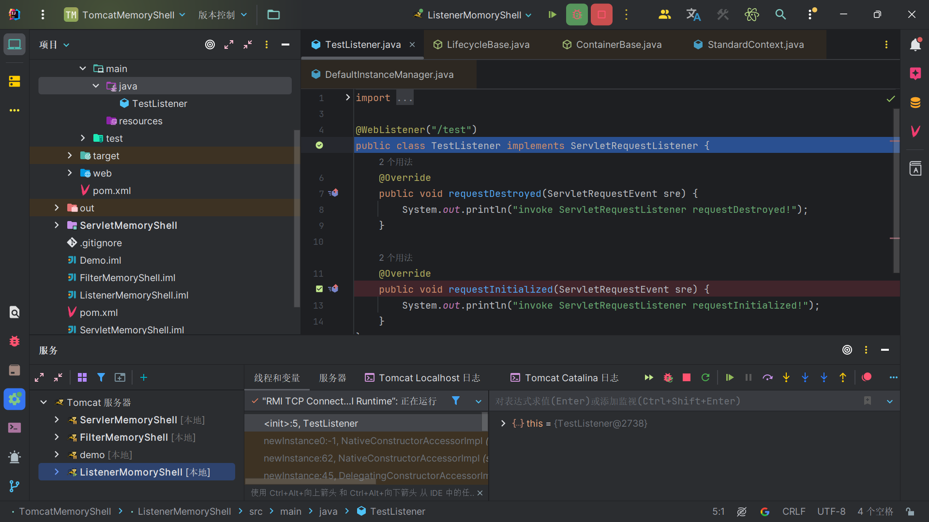Click TestListener breadcrumb in navigation bar
The height and width of the screenshot is (522, 929).
tap(391, 511)
